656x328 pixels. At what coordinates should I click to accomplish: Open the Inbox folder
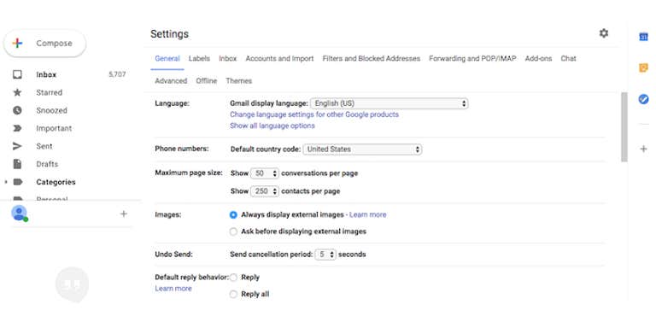[x=46, y=74]
